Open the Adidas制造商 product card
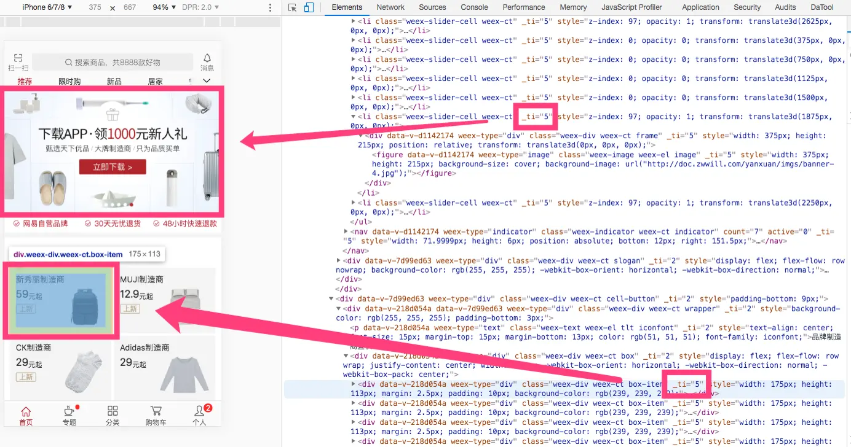Viewport: 851px width, 447px height. [165, 367]
